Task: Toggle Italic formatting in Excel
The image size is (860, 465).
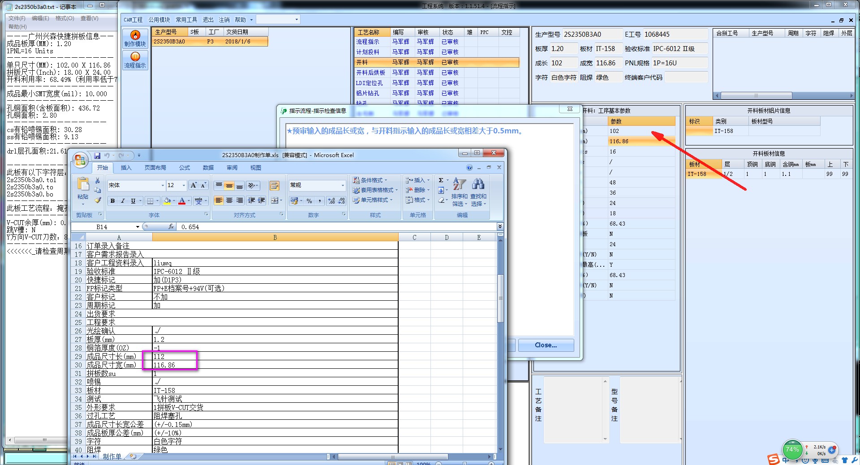Action: point(123,201)
